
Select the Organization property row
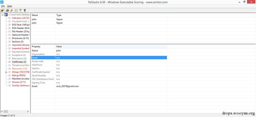99,54
